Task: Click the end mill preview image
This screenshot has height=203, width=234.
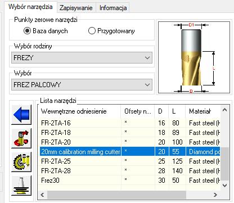Action: pos(194,57)
